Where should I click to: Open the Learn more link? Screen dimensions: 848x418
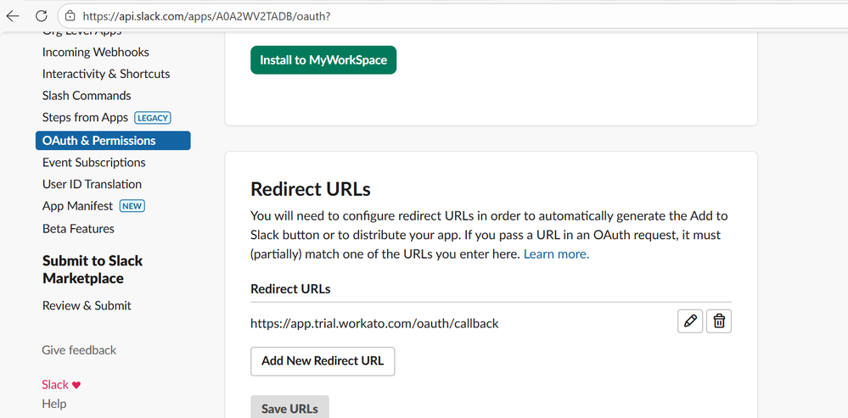(x=556, y=254)
